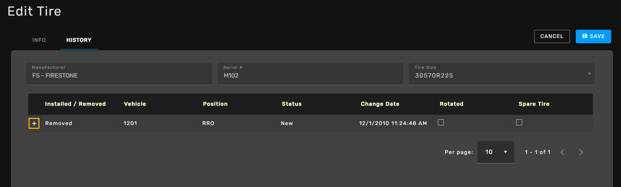Click the Cancel button

coord(551,36)
